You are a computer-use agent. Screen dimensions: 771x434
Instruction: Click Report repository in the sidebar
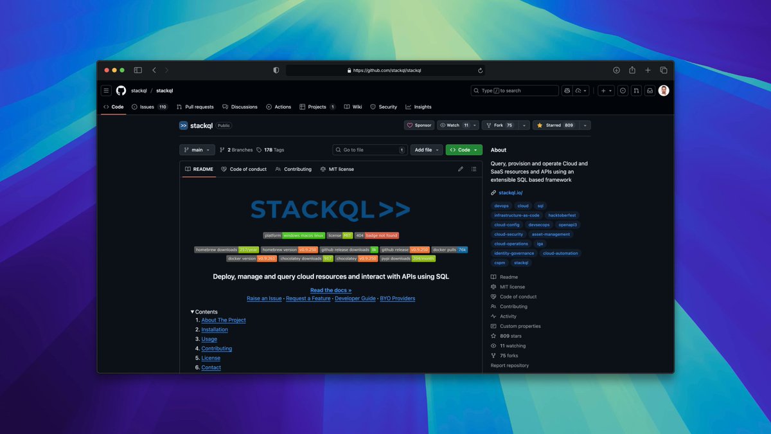pos(510,365)
